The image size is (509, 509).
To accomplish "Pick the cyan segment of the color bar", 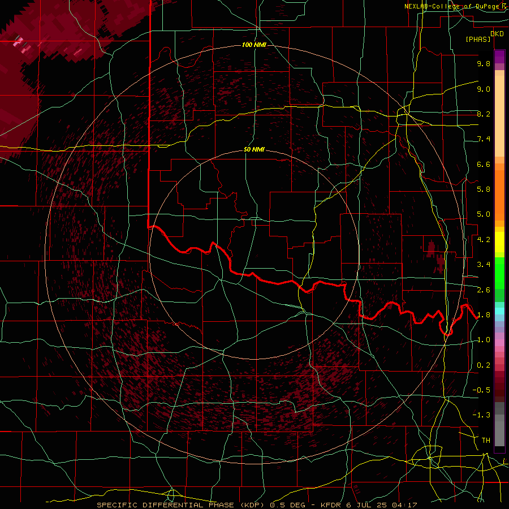I will (x=499, y=310).
